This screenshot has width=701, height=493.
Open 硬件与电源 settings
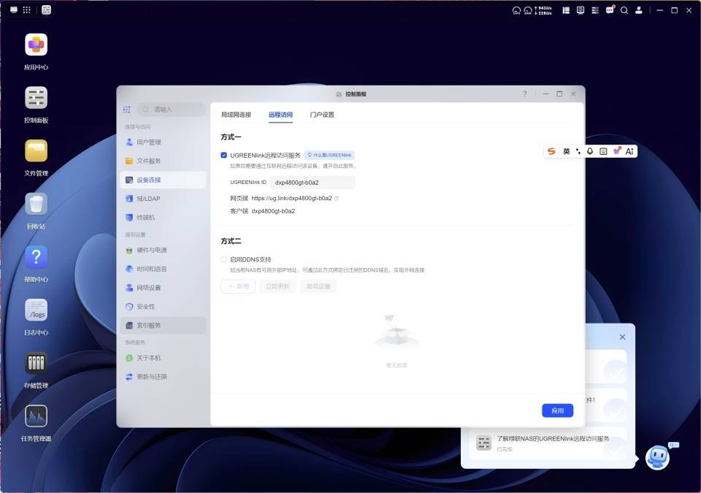point(163,250)
